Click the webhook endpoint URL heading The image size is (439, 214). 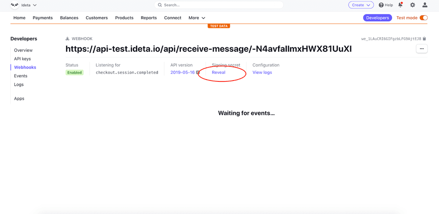(209, 49)
